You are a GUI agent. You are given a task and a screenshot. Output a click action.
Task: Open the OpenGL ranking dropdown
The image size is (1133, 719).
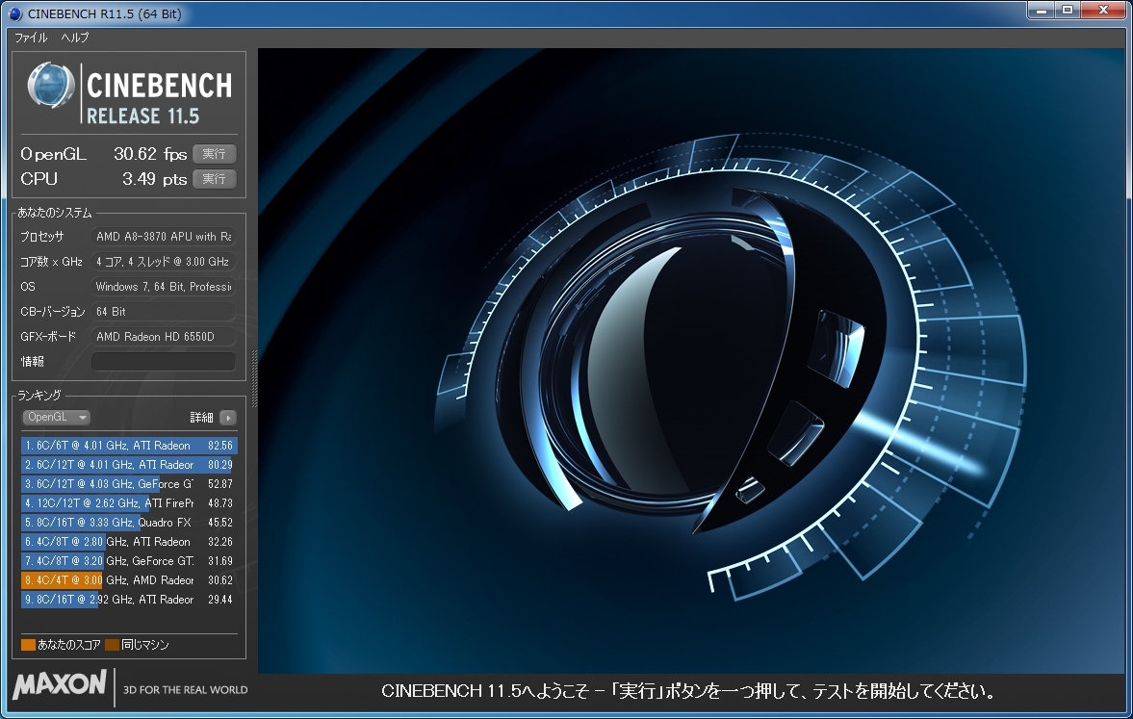point(57,417)
